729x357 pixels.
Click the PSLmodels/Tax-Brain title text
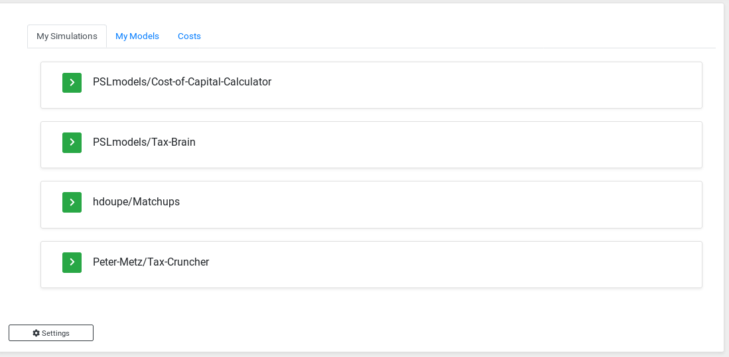coord(144,142)
